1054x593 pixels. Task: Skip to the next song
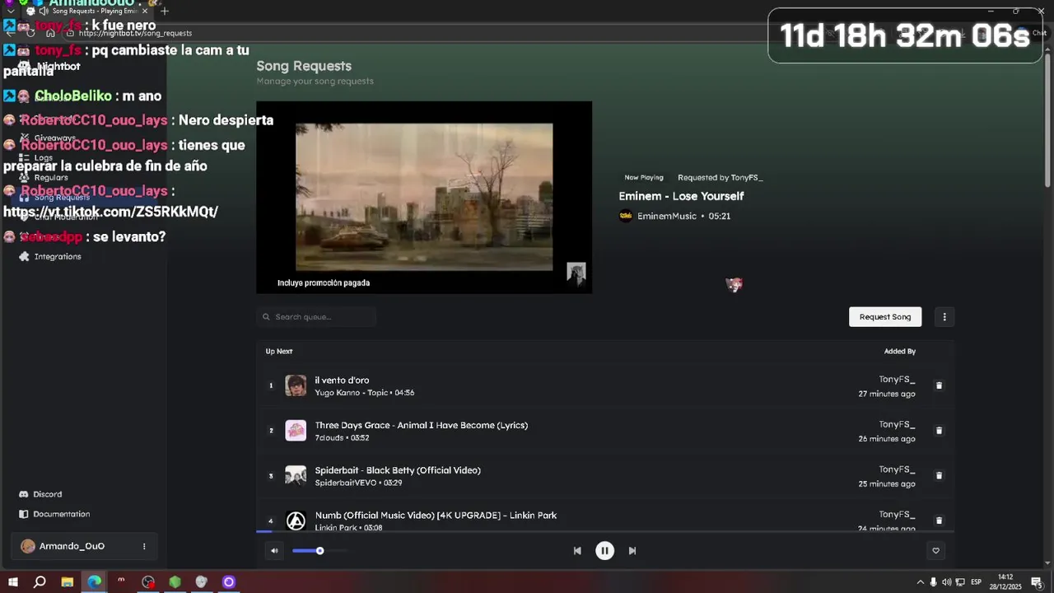[x=632, y=551]
